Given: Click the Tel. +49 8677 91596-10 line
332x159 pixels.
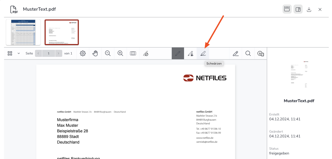Looking at the screenshot, I should (209, 129).
